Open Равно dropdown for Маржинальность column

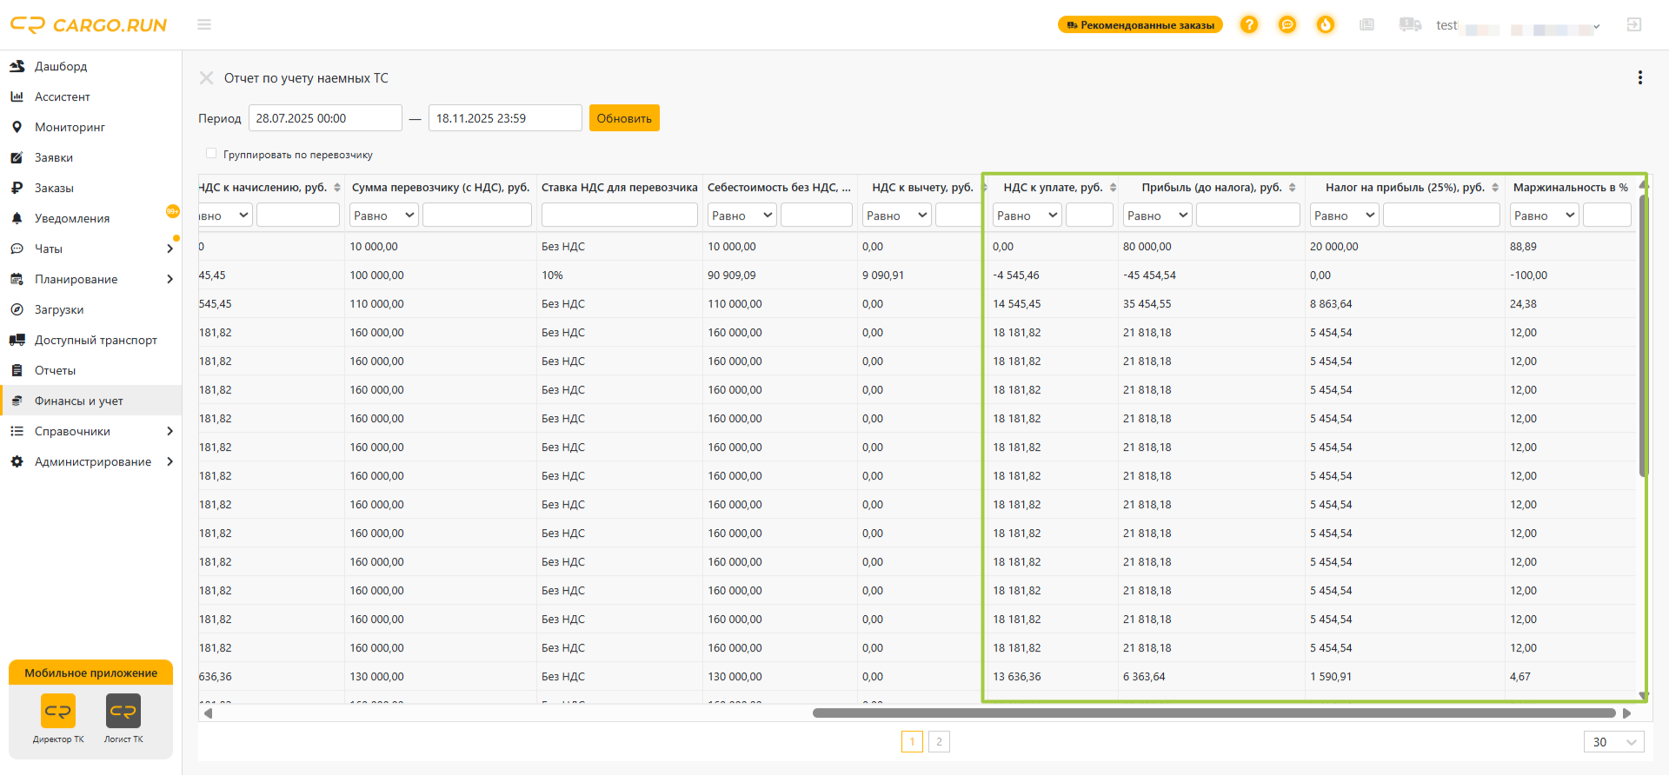[x=1544, y=215]
